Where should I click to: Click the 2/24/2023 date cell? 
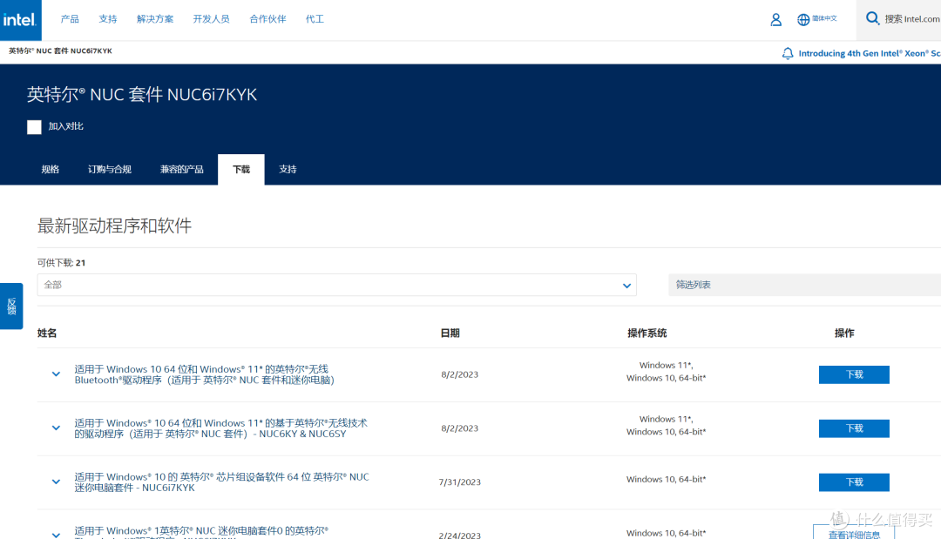point(460,535)
